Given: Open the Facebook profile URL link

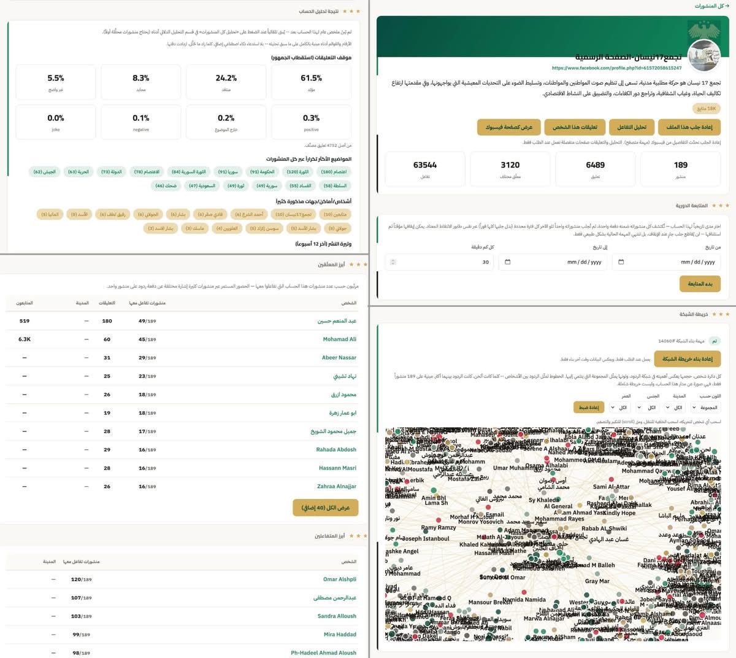Looking at the screenshot, I should coord(616,68).
